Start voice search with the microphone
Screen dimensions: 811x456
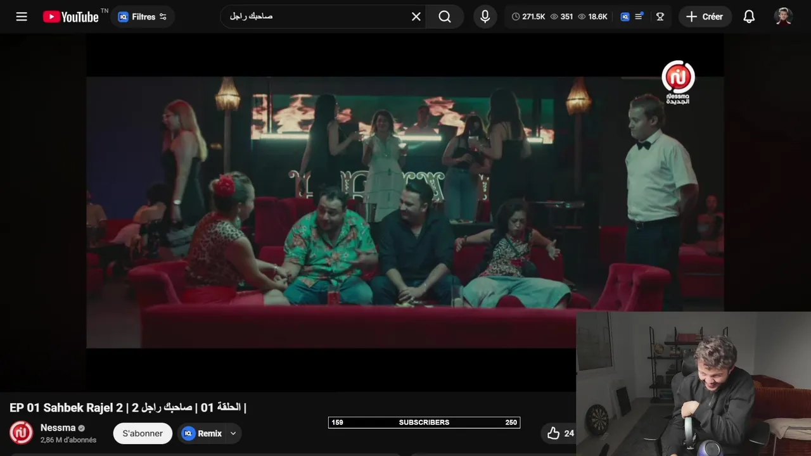(485, 16)
